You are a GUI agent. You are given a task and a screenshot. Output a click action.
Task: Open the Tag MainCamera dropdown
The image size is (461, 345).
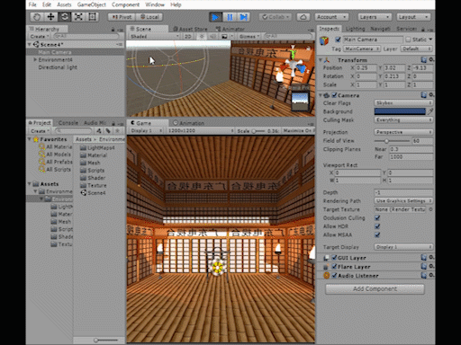click(x=362, y=49)
